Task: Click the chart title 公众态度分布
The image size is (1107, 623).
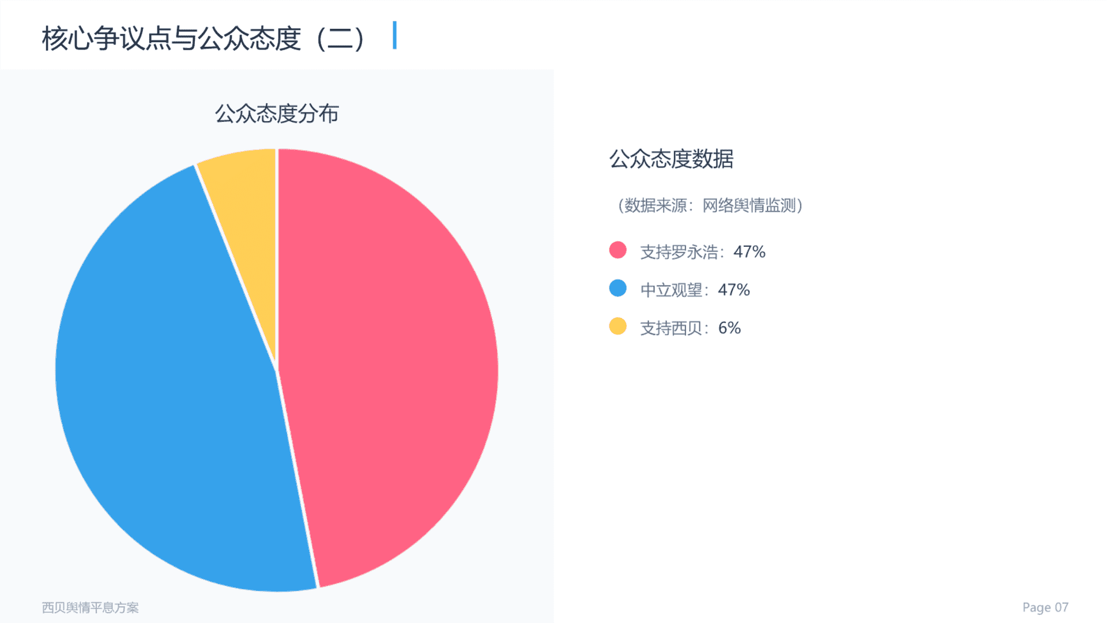Action: 277,114
